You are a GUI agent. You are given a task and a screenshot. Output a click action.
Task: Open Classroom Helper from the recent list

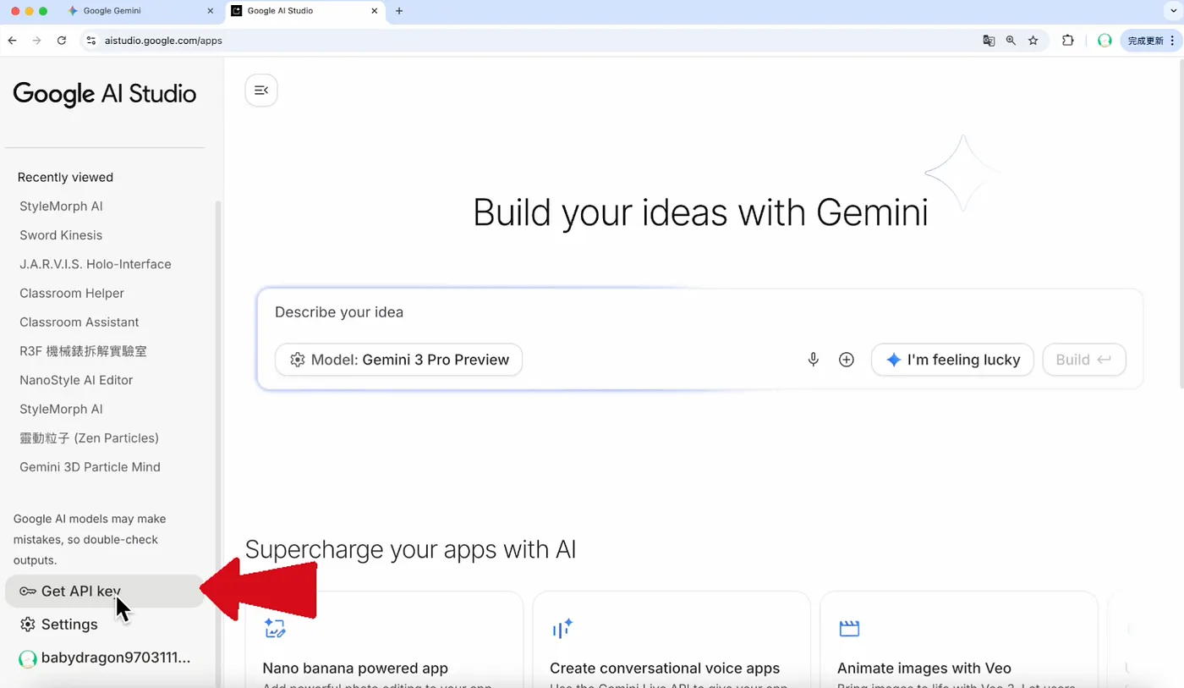72,293
